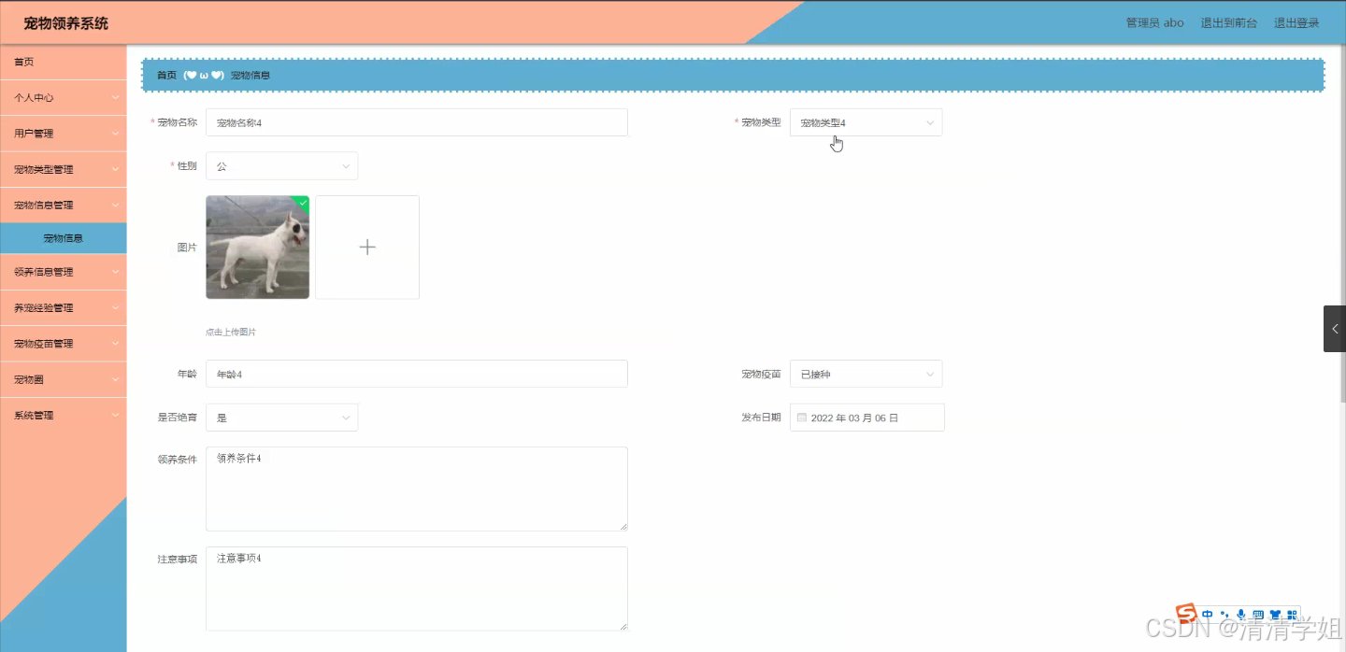Open the 宠物类型 dropdown
This screenshot has width=1346, height=652.
click(865, 121)
